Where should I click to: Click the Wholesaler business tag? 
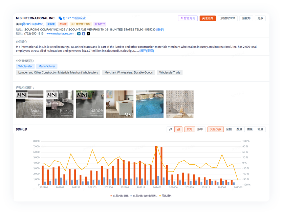tap(25, 66)
